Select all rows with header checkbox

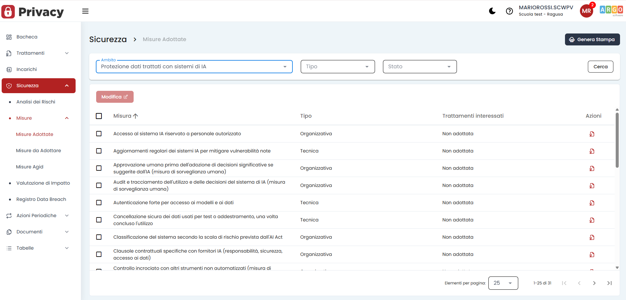tap(99, 116)
